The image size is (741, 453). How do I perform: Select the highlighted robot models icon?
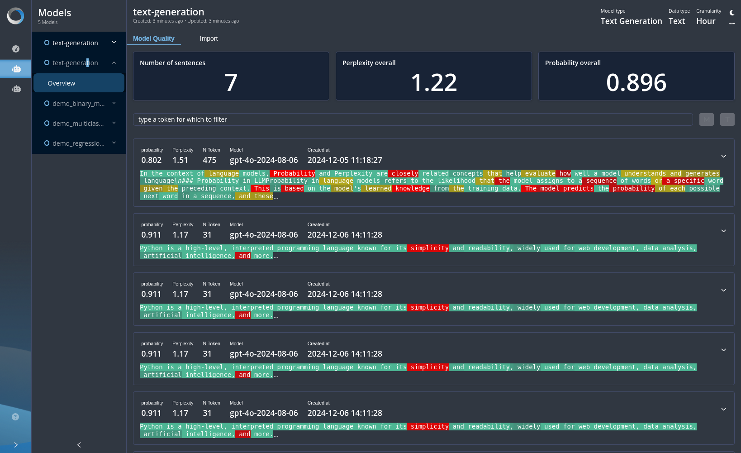(17, 69)
